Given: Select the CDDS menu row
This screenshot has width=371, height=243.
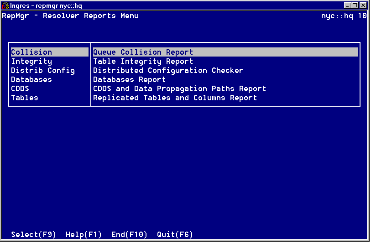Looking at the screenshot, I should pyautogui.click(x=20, y=88).
